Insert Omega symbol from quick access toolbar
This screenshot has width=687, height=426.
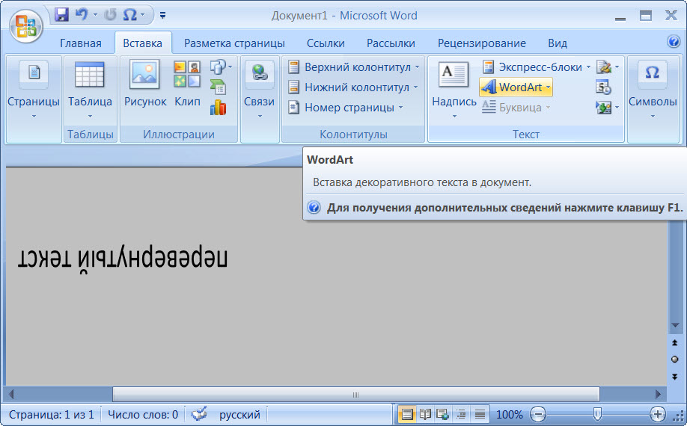(129, 15)
